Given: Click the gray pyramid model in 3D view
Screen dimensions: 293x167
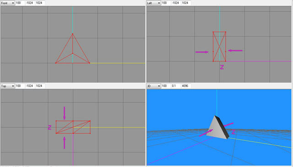Looking at the screenshot, I should [218, 129].
